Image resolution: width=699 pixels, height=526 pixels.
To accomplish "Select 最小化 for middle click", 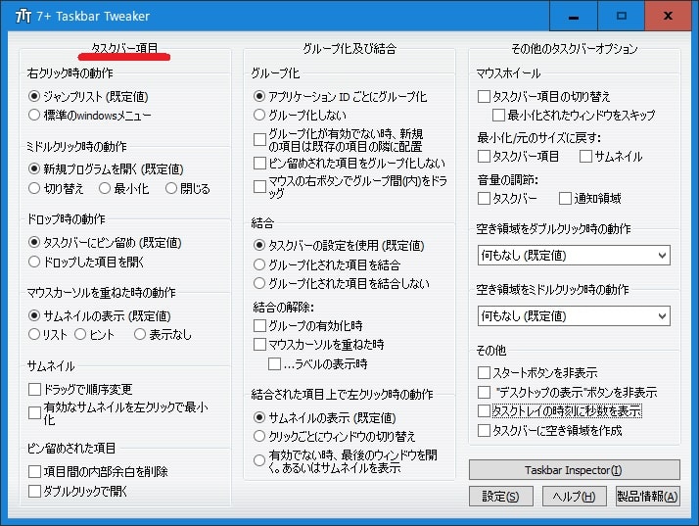I will (105, 188).
